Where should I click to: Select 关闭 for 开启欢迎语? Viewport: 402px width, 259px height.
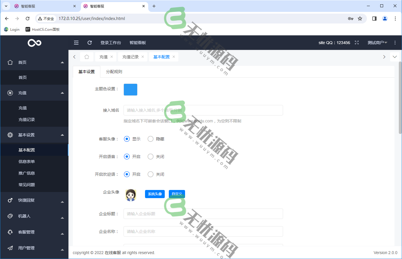(x=151, y=174)
